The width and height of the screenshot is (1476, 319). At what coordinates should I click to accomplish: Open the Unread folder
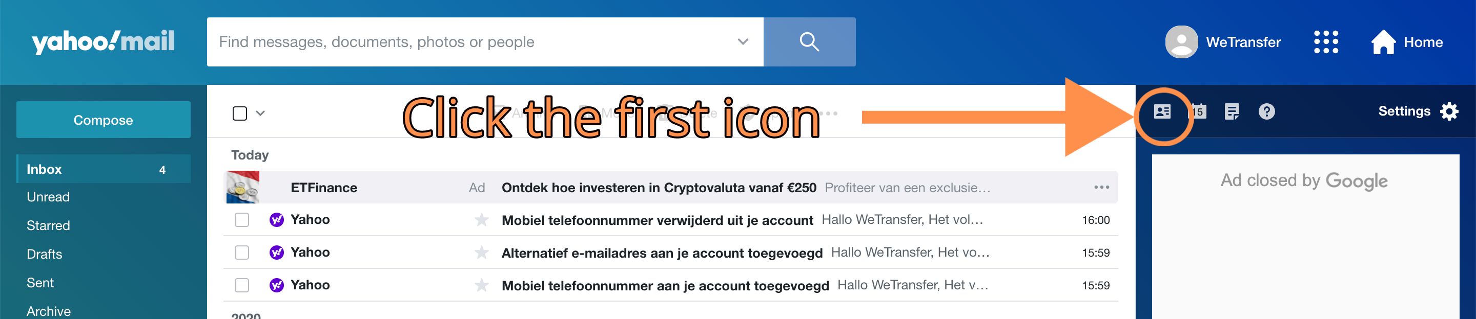click(x=48, y=197)
